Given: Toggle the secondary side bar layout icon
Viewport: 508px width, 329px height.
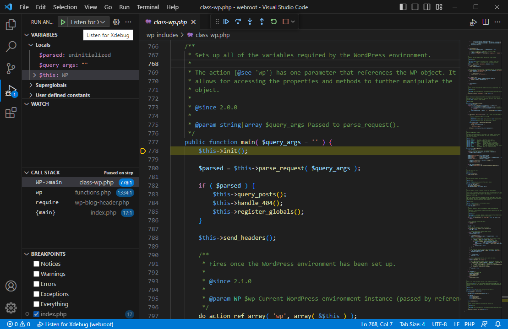Looking at the screenshot, I should 427,7.
